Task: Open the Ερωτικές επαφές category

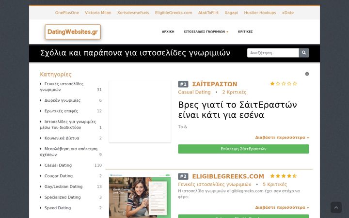Action: tap(61, 111)
